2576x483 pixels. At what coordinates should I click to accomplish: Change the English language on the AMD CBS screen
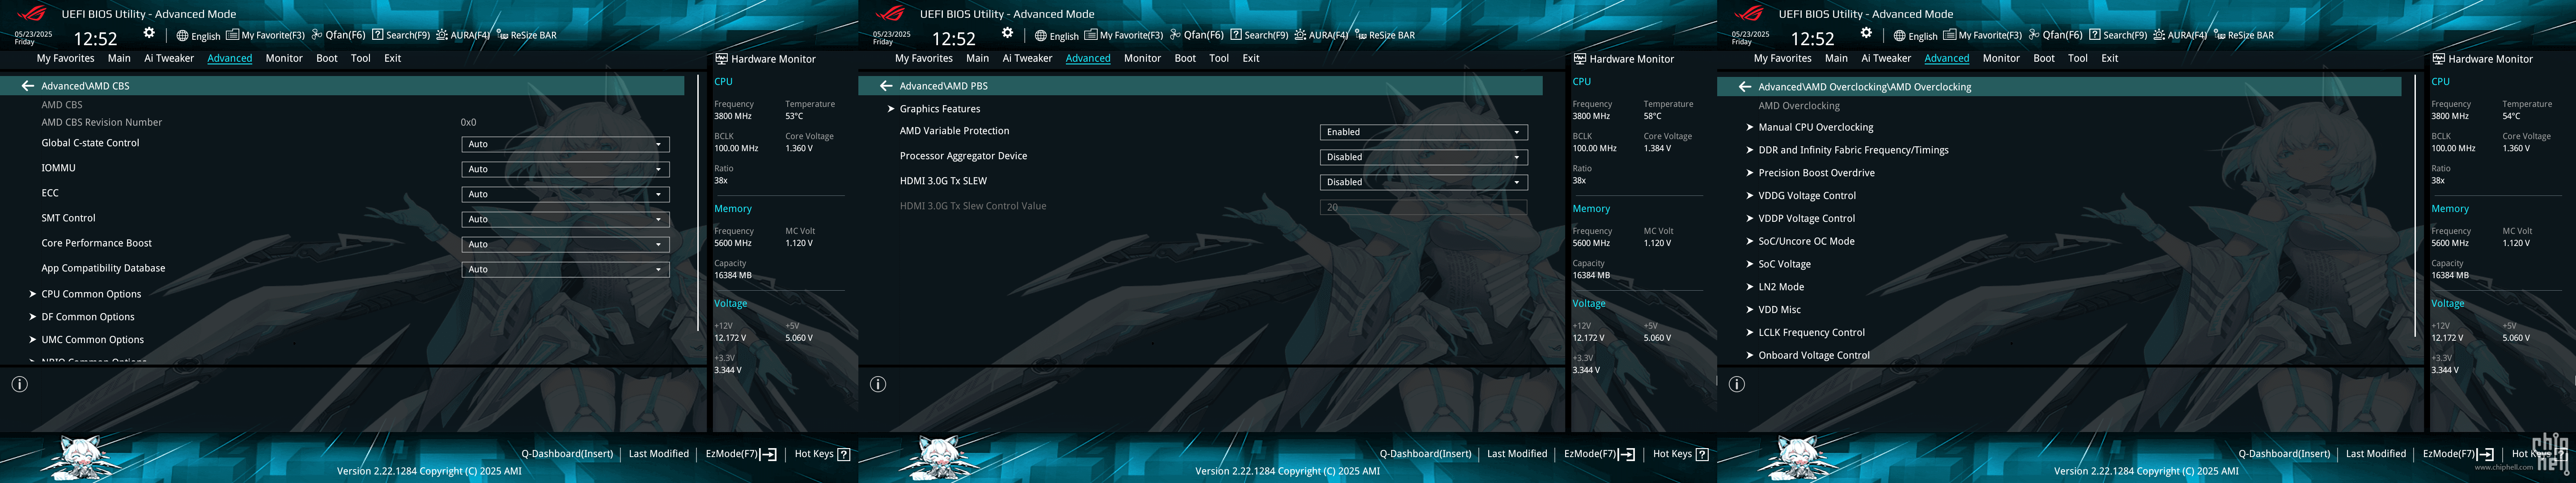point(199,36)
